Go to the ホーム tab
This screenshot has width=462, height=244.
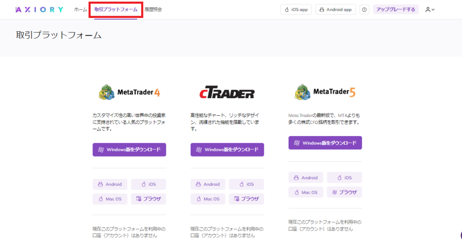[80, 9]
